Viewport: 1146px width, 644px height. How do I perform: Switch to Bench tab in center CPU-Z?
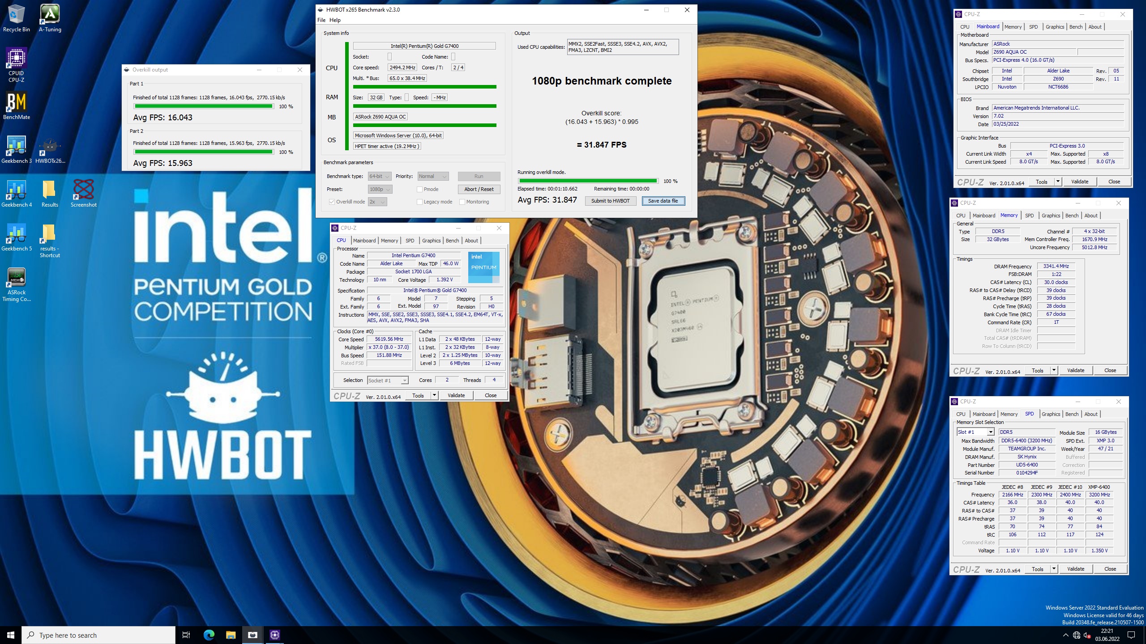pos(452,241)
